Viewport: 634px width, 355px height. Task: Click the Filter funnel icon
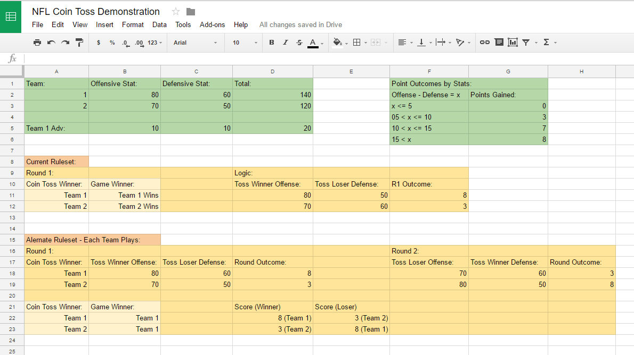coord(526,43)
